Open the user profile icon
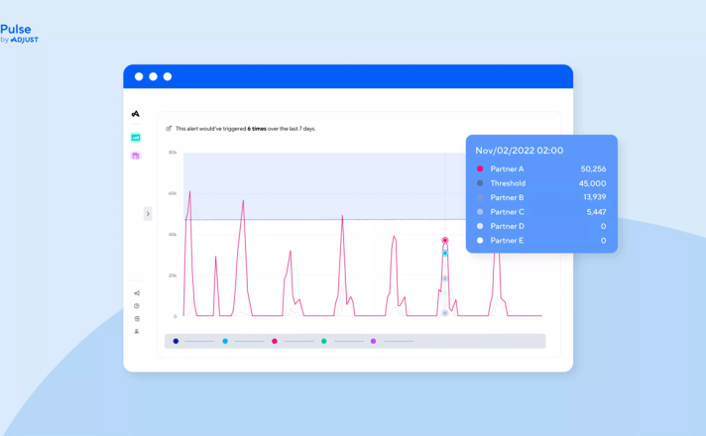Image resolution: width=706 pixels, height=436 pixels. click(137, 332)
